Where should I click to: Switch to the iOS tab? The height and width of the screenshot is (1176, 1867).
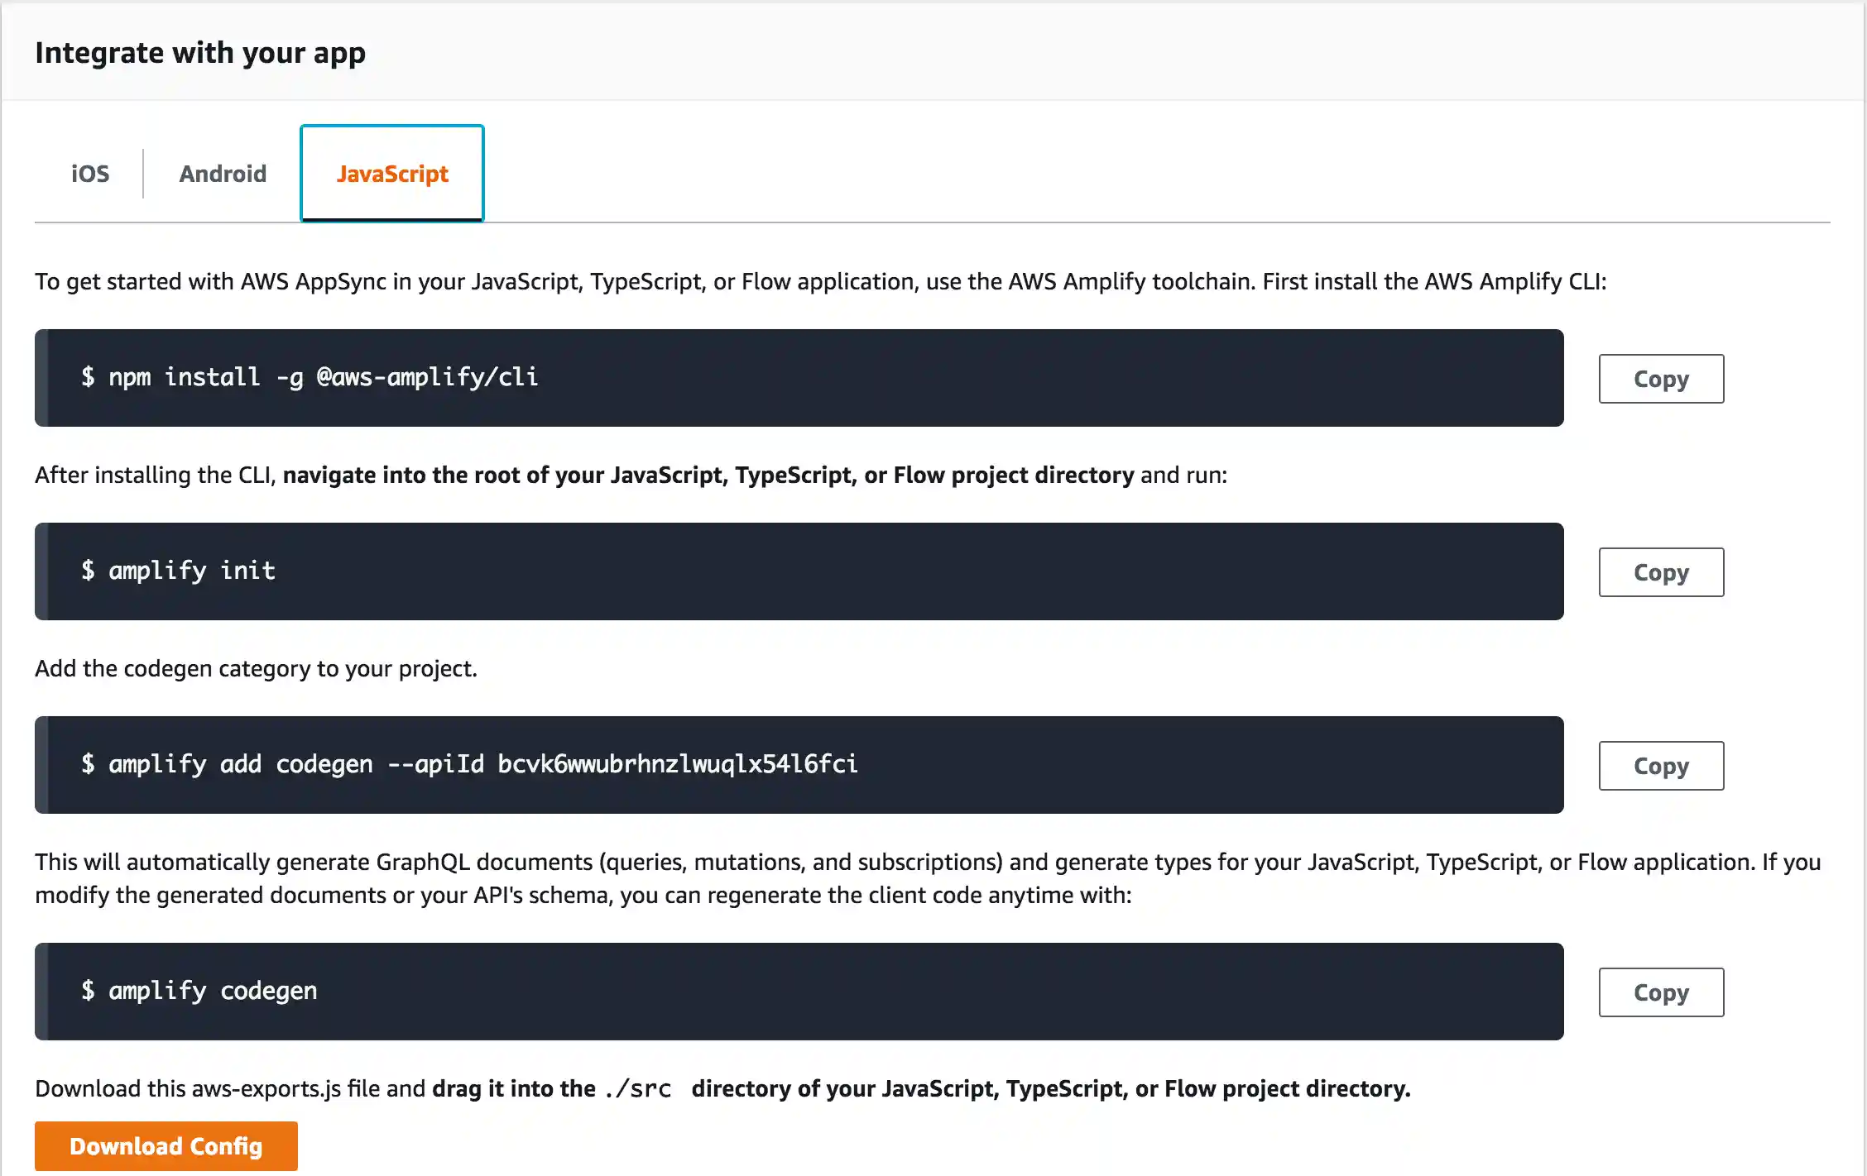coord(89,173)
